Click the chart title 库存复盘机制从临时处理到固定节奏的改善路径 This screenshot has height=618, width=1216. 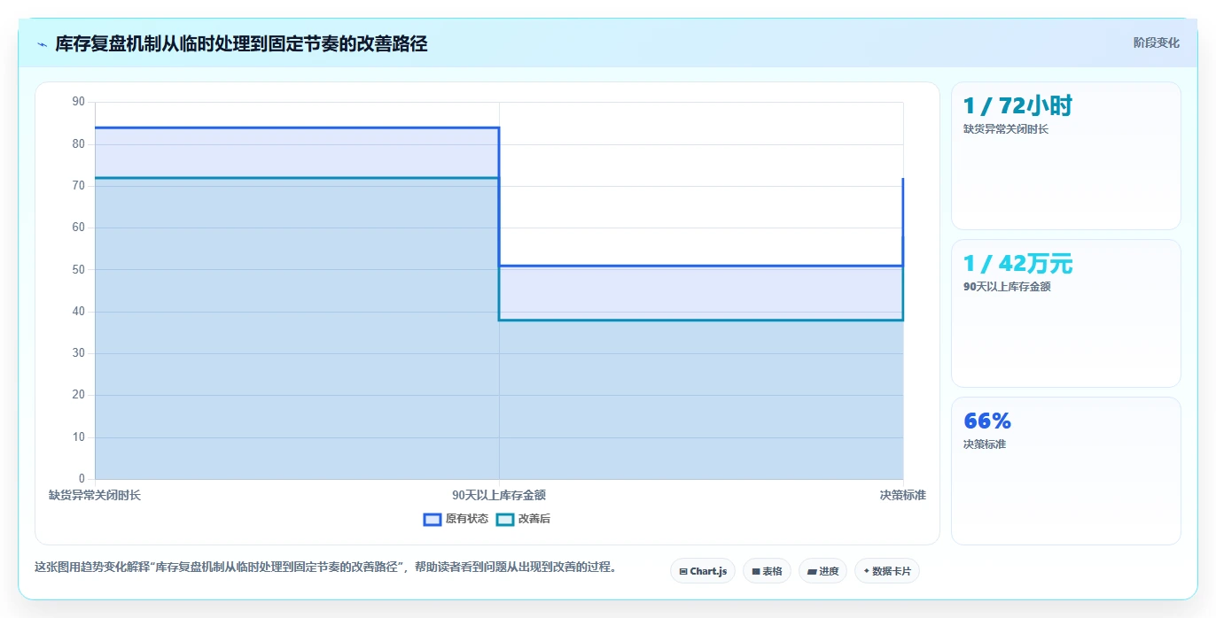(241, 43)
